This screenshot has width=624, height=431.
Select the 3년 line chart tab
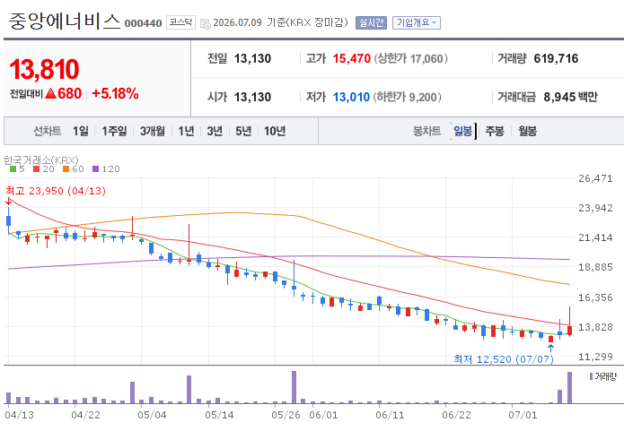pos(215,131)
